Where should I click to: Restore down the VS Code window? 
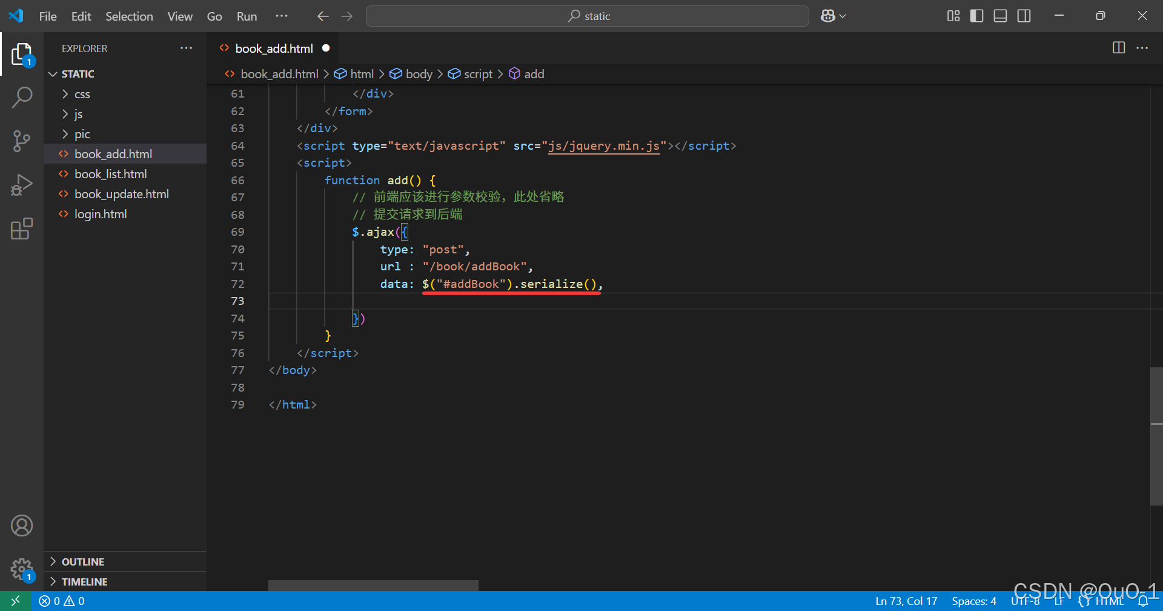(x=1101, y=16)
